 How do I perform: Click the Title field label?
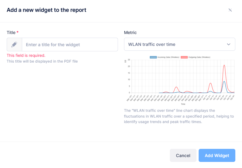(x=11, y=33)
